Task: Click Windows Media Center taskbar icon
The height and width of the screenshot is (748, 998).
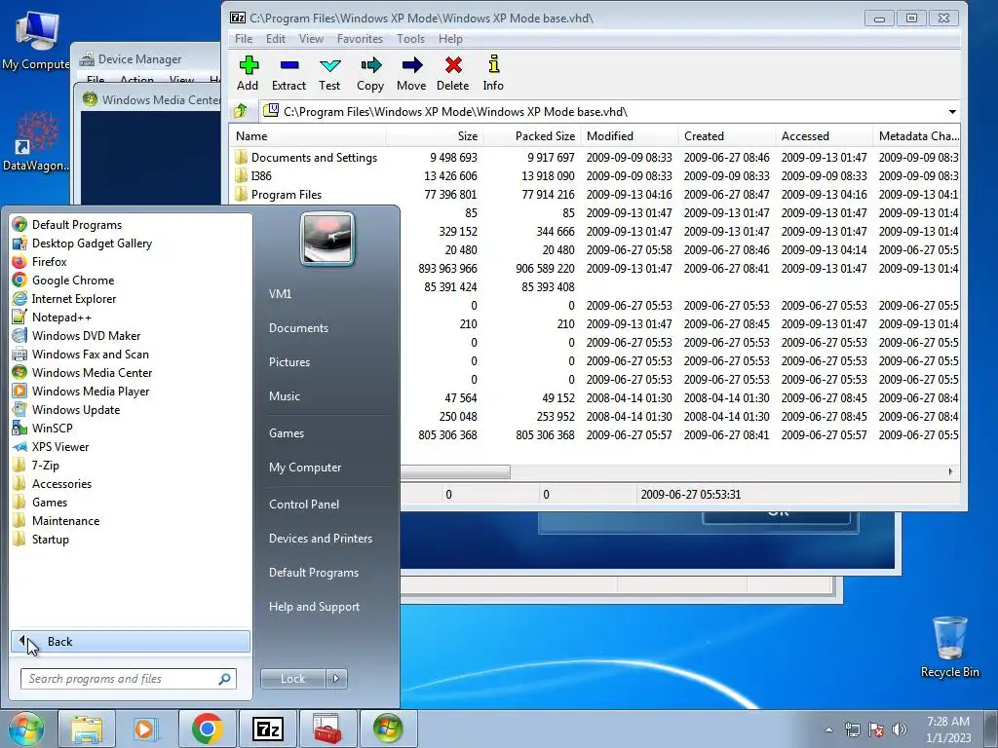Action: click(x=388, y=729)
